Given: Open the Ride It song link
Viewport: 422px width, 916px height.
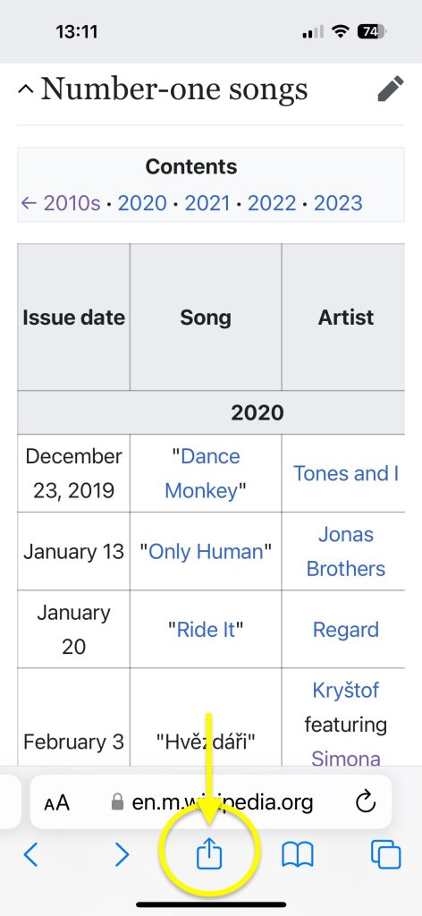Looking at the screenshot, I should click(206, 630).
